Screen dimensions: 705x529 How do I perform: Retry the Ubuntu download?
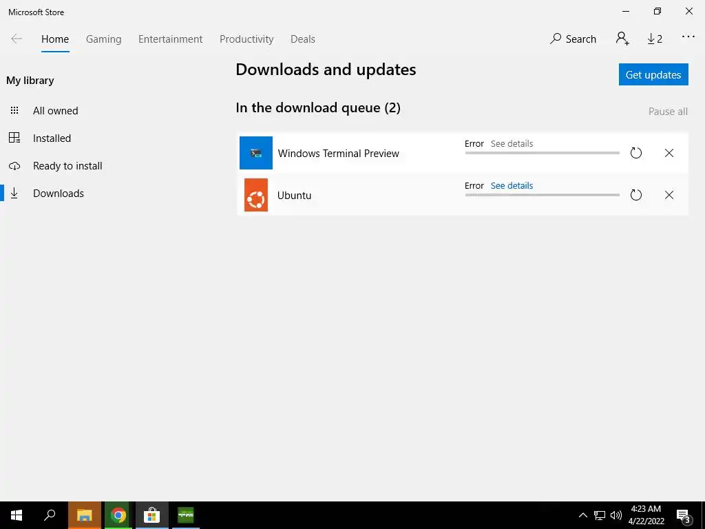click(635, 195)
